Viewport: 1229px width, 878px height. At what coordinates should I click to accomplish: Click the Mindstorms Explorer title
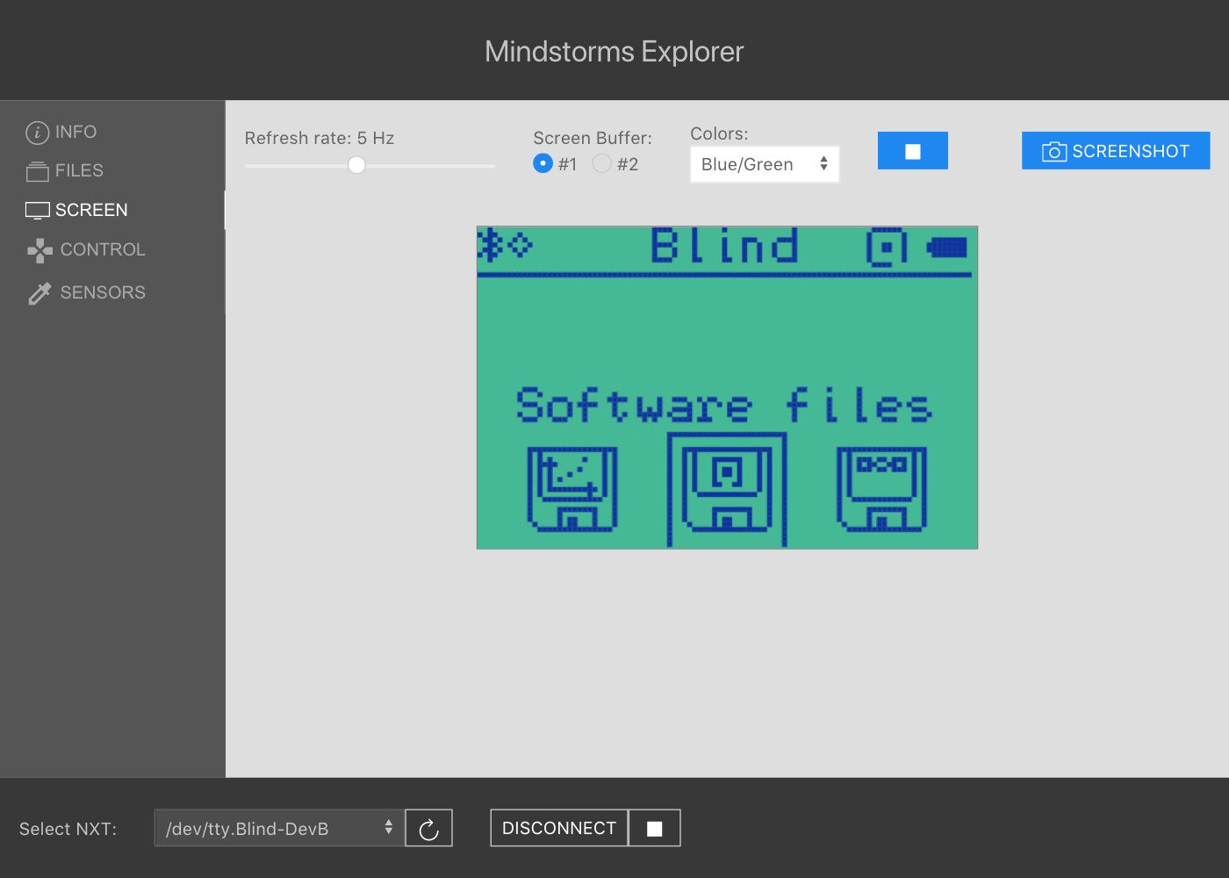pos(614,52)
